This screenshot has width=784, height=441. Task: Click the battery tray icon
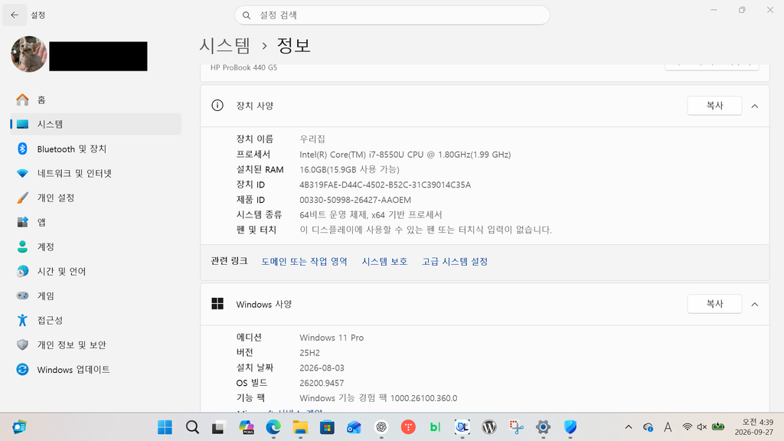tap(718, 427)
